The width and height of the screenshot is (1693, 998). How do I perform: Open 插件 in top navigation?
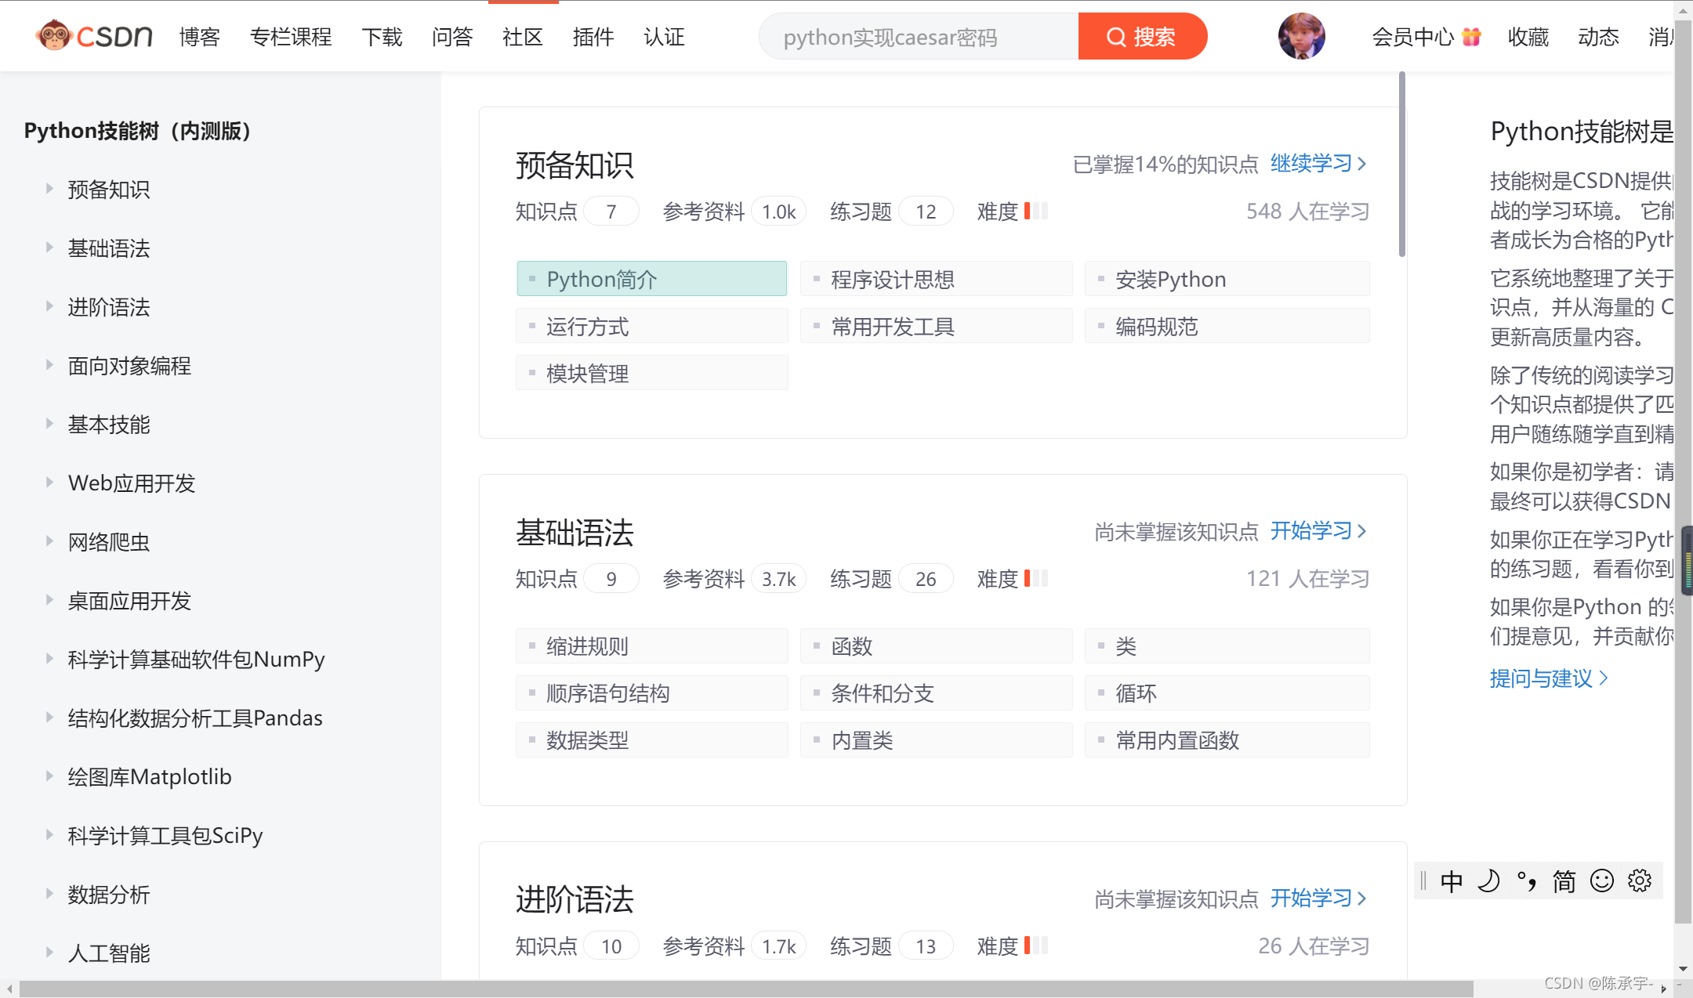593,37
